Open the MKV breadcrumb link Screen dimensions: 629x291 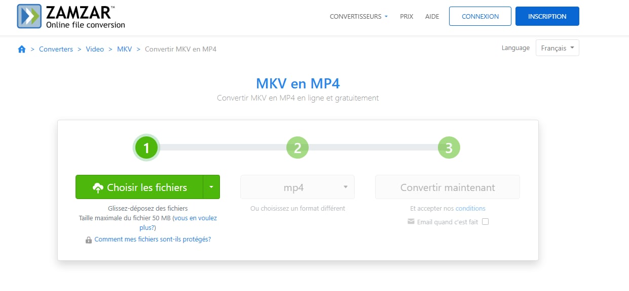tap(124, 49)
